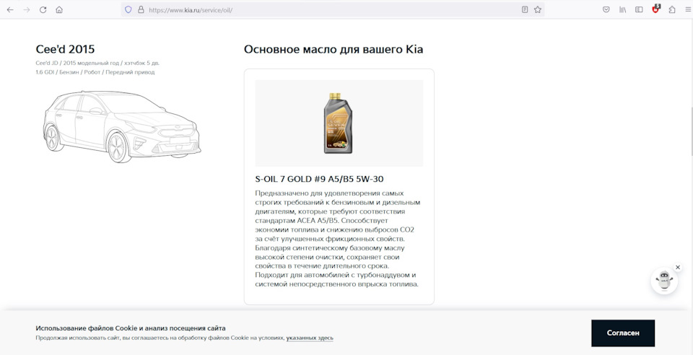
Task: Click Использование файлов Cookie notice heading
Action: [131, 328]
